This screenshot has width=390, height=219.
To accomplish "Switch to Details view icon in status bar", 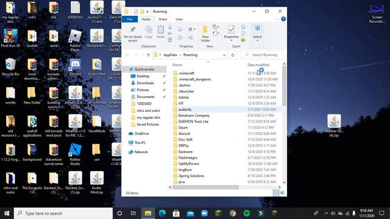I will tap(276, 193).
